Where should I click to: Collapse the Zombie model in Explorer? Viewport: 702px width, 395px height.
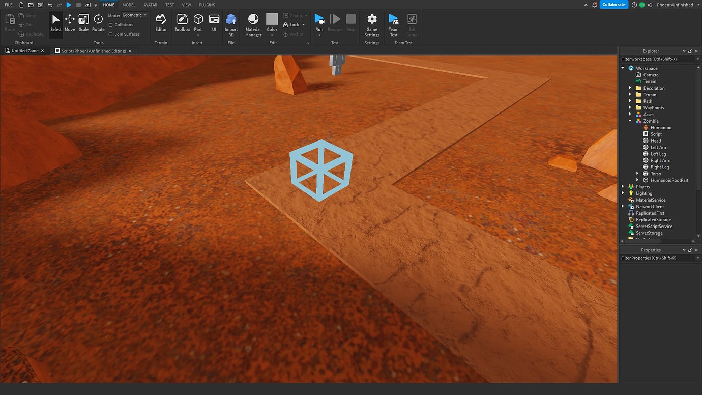[630, 121]
